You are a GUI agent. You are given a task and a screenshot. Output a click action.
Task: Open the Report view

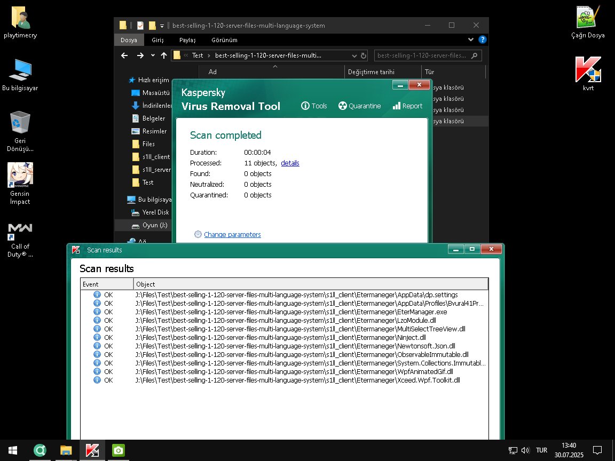(407, 106)
